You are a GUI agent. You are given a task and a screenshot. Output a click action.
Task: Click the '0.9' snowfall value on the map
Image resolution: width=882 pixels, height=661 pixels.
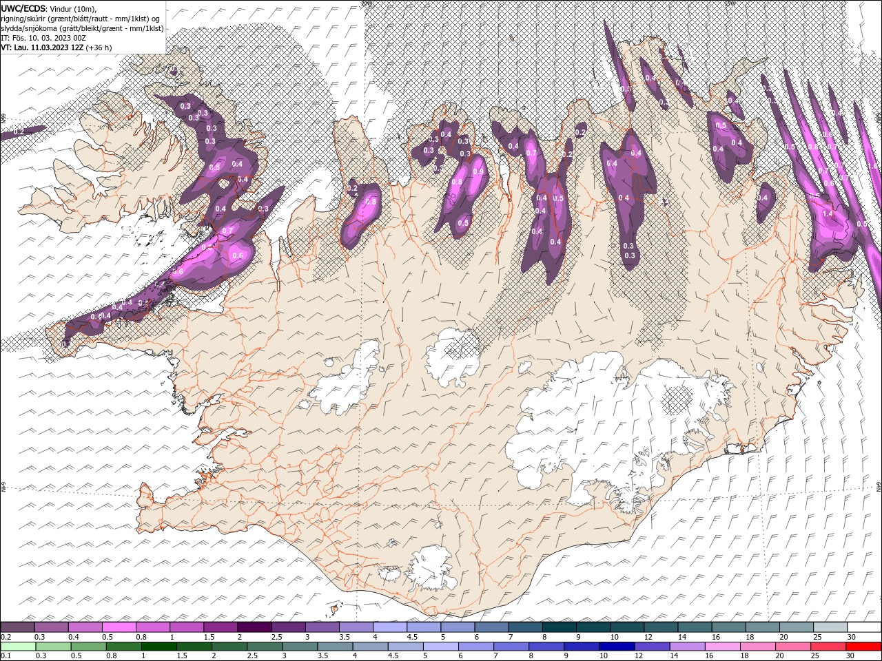477,171
